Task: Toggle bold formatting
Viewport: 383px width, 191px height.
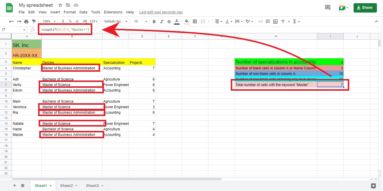Action: click(x=154, y=21)
